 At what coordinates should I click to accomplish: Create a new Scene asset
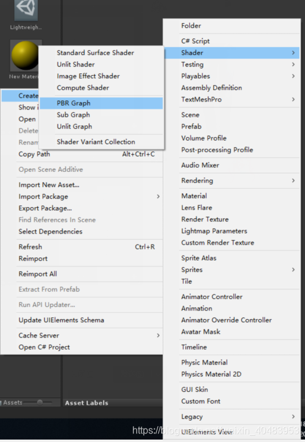point(232,115)
